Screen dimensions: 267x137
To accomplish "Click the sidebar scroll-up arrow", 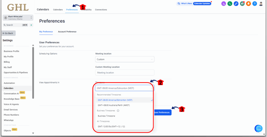I will click(33, 45).
